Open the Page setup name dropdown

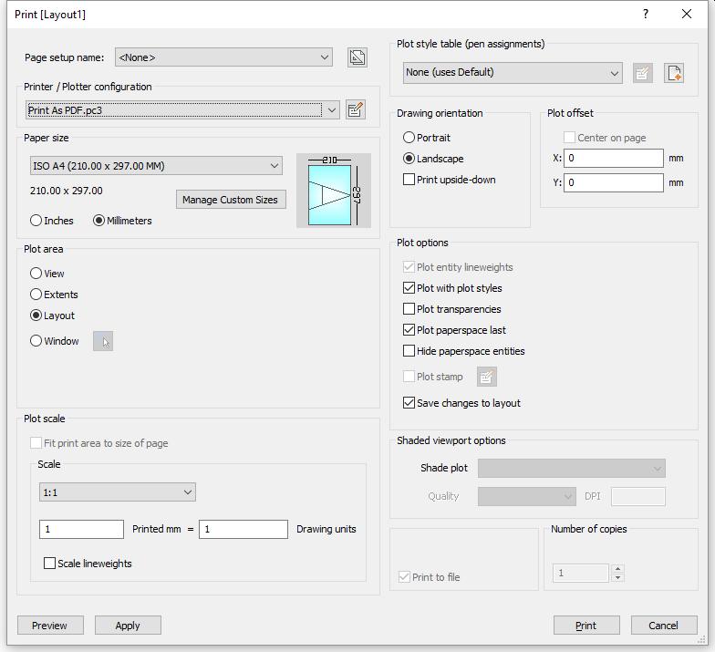[223, 57]
